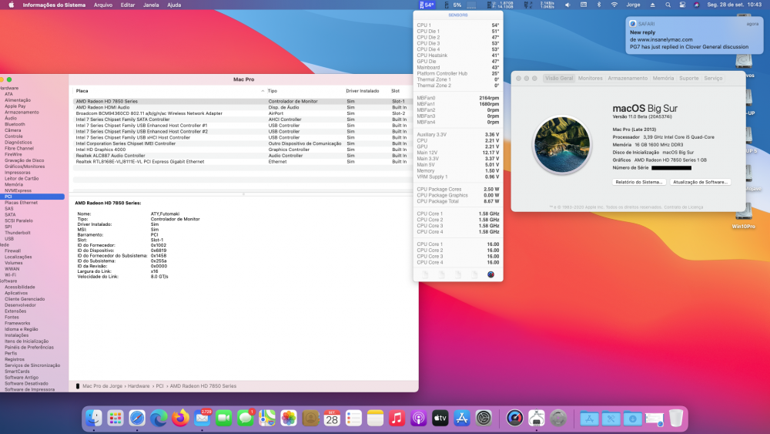
Task: Click Atualização de Software button
Action: 700,182
